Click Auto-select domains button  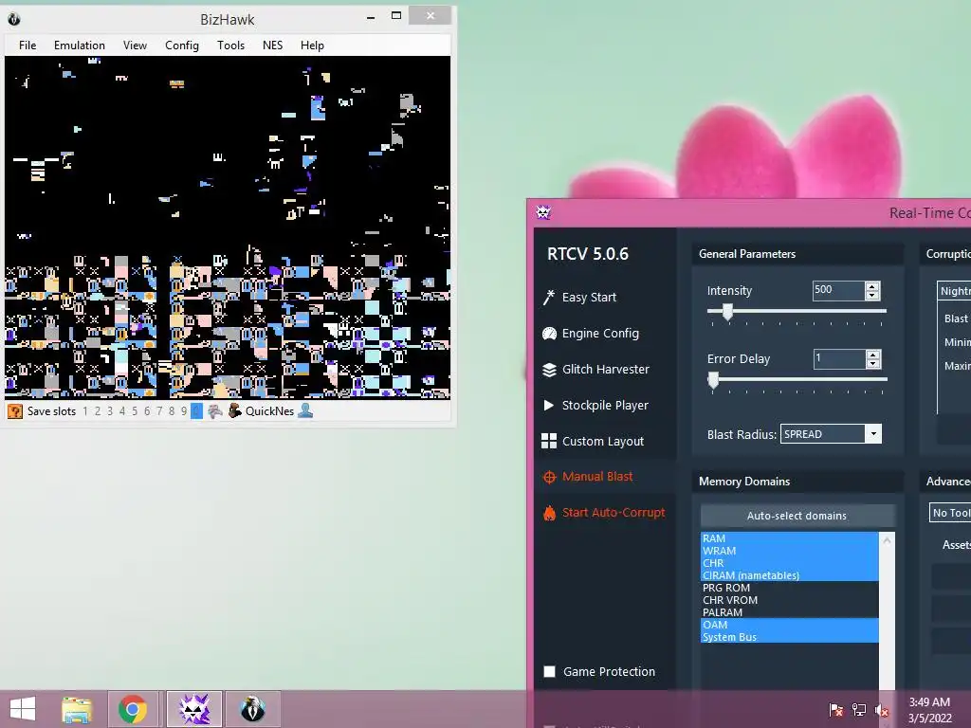(x=797, y=515)
